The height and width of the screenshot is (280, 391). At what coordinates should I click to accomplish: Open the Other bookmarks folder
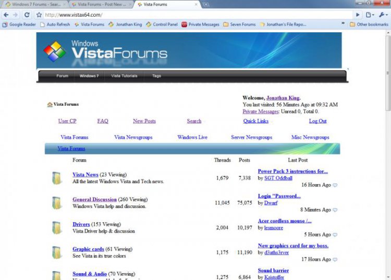369,25
